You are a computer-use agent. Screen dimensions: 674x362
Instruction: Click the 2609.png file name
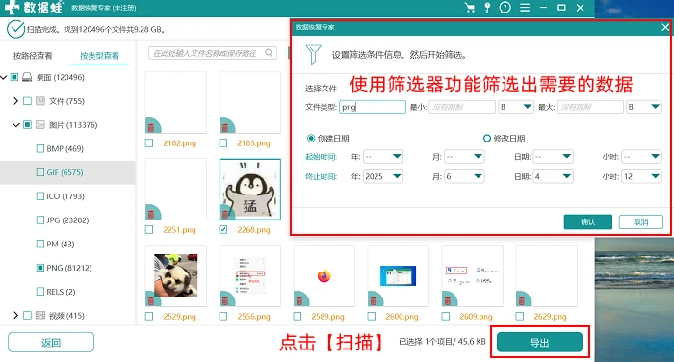476,317
